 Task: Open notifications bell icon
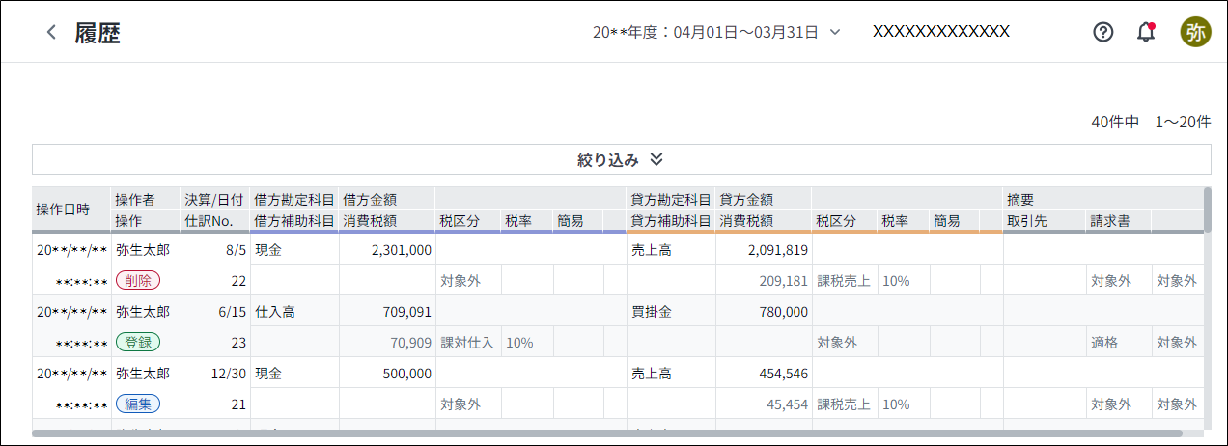click(x=1146, y=32)
